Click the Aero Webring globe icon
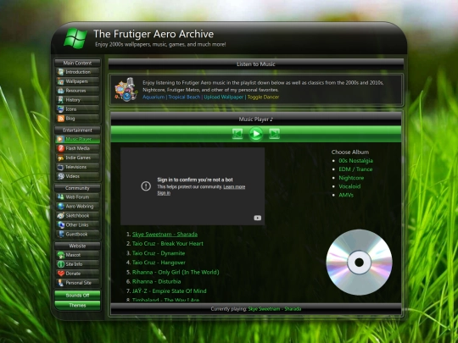Screen dimensions: 458x343 [x=60, y=207]
